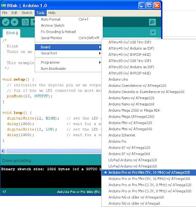
Task: Select Fix Encoding & Reload
Action: [68, 32]
